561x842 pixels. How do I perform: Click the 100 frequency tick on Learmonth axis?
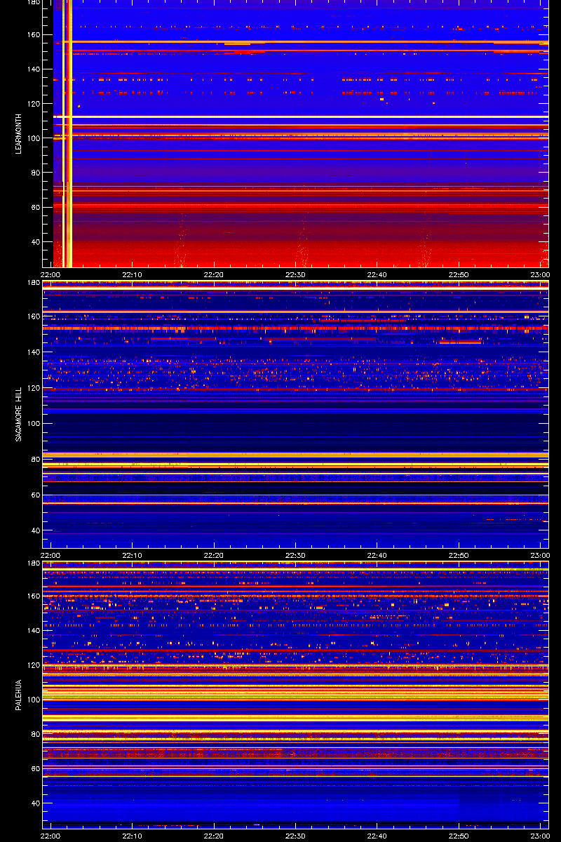33,138
